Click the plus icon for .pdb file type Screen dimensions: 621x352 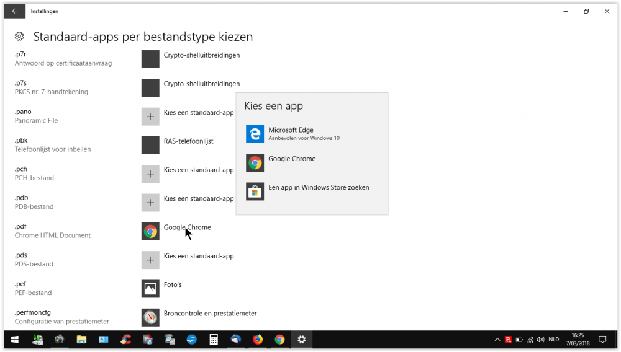pos(150,203)
